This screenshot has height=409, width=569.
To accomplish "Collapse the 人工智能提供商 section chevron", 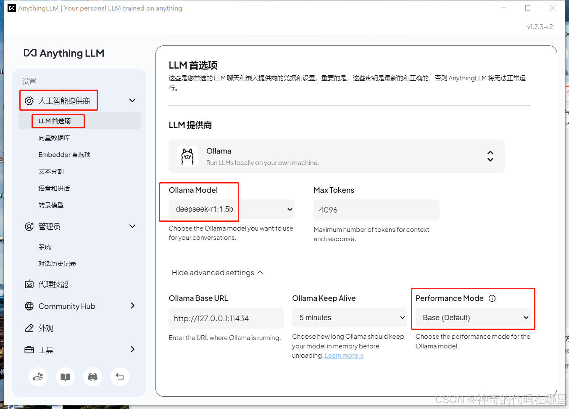I will (132, 100).
